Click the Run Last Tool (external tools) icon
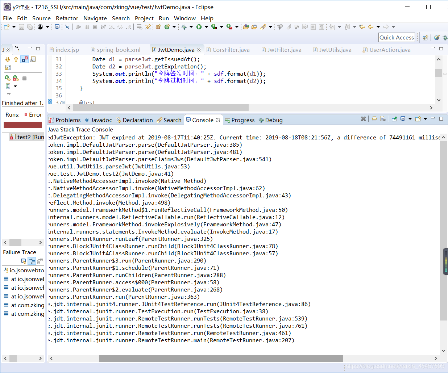Image resolution: width=448 pixels, height=373 pixels. [x=229, y=27]
